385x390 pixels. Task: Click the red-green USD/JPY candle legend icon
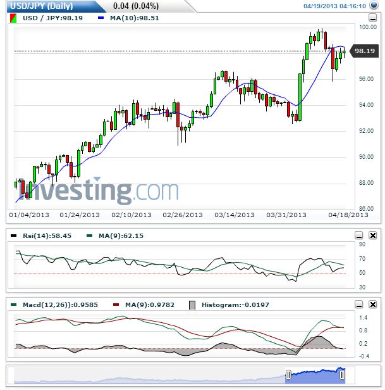13,18
